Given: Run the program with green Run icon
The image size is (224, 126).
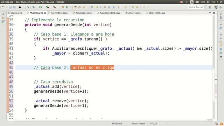Looking at the screenshot, I should (x=41, y=7).
